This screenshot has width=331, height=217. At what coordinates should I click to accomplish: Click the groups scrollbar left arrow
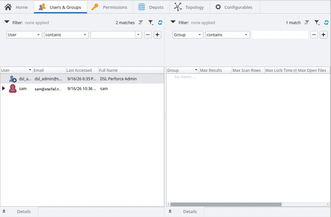point(168,204)
